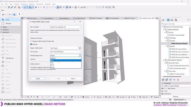Choose Gray from the background list
191x107 pixels.
tap(66, 63)
